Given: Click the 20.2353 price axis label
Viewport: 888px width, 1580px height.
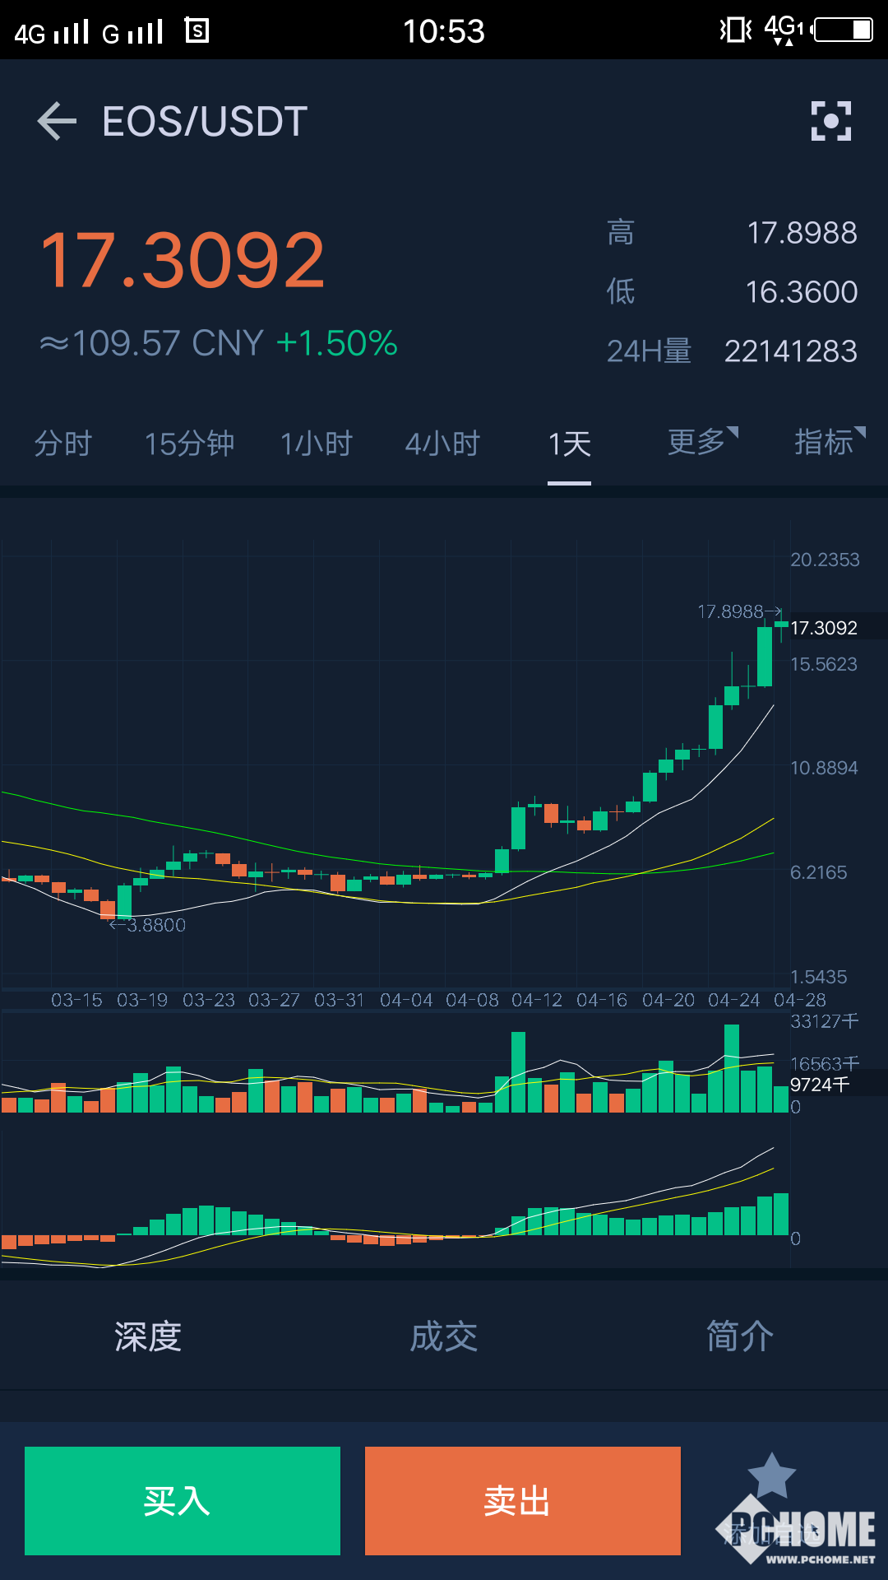Looking at the screenshot, I should coord(825,560).
